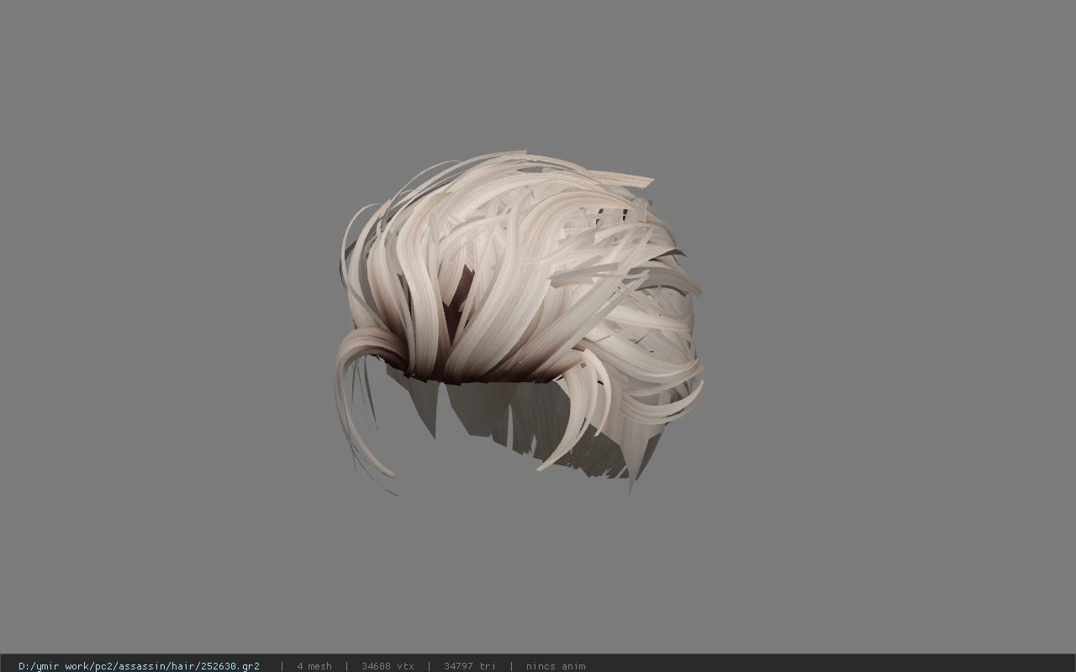Click the "nincs anim" status entry
The image size is (1076, 672).
pyautogui.click(x=556, y=666)
